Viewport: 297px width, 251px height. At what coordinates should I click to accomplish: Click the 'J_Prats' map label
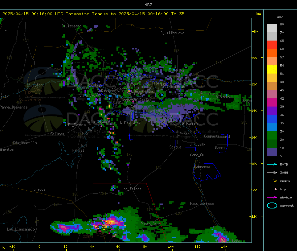[183, 134]
